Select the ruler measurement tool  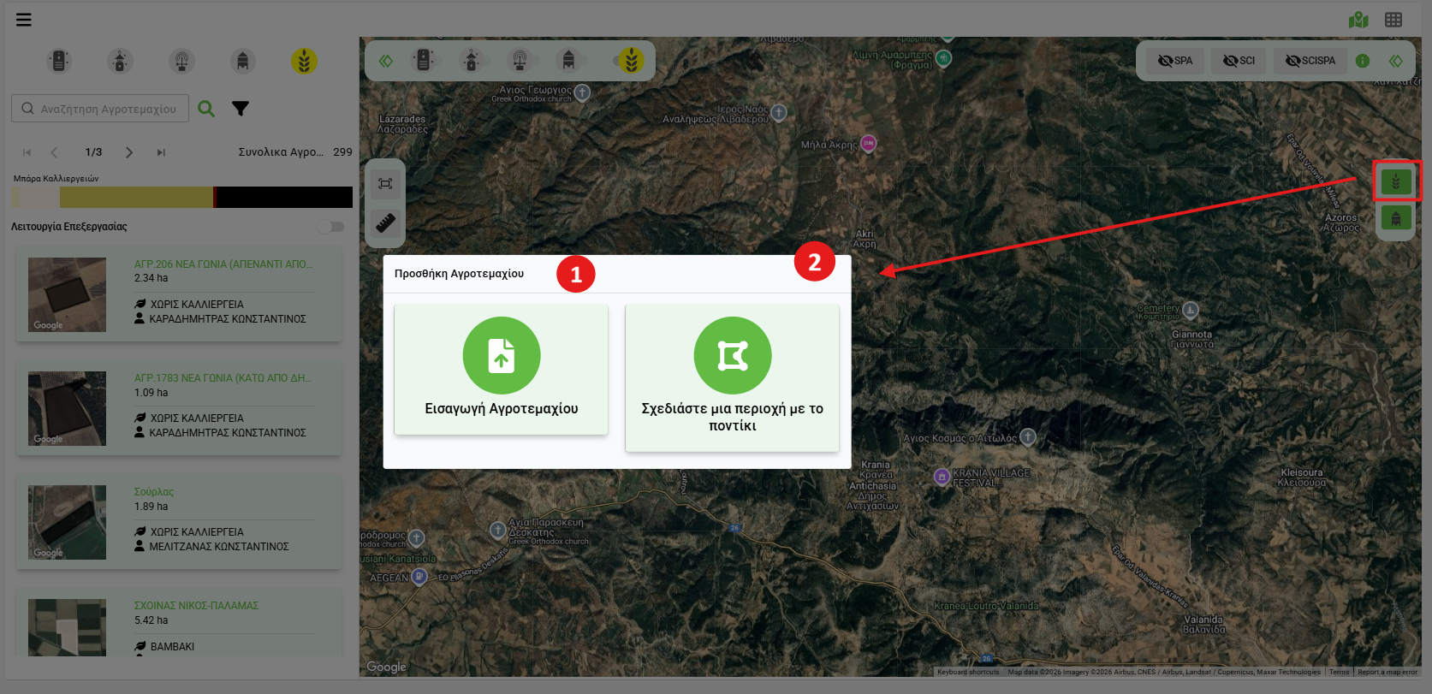pyautogui.click(x=385, y=223)
